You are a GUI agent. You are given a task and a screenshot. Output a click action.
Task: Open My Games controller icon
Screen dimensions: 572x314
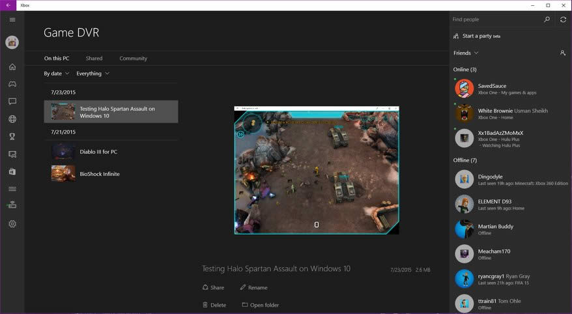[12, 84]
